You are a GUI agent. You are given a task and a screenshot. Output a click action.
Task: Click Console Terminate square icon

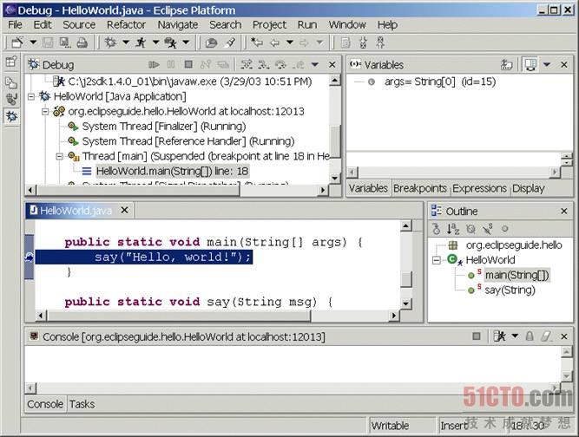click(x=477, y=336)
